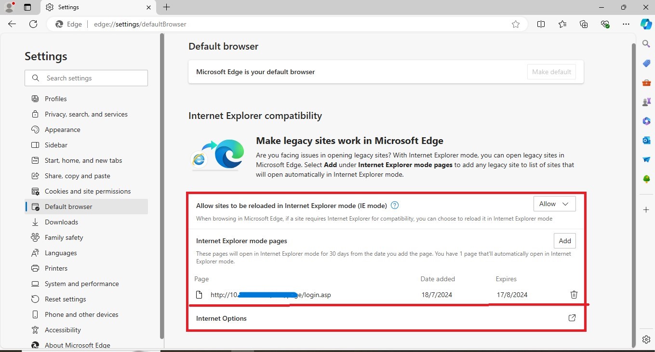Click the Search settings field

pyautogui.click(x=86, y=78)
